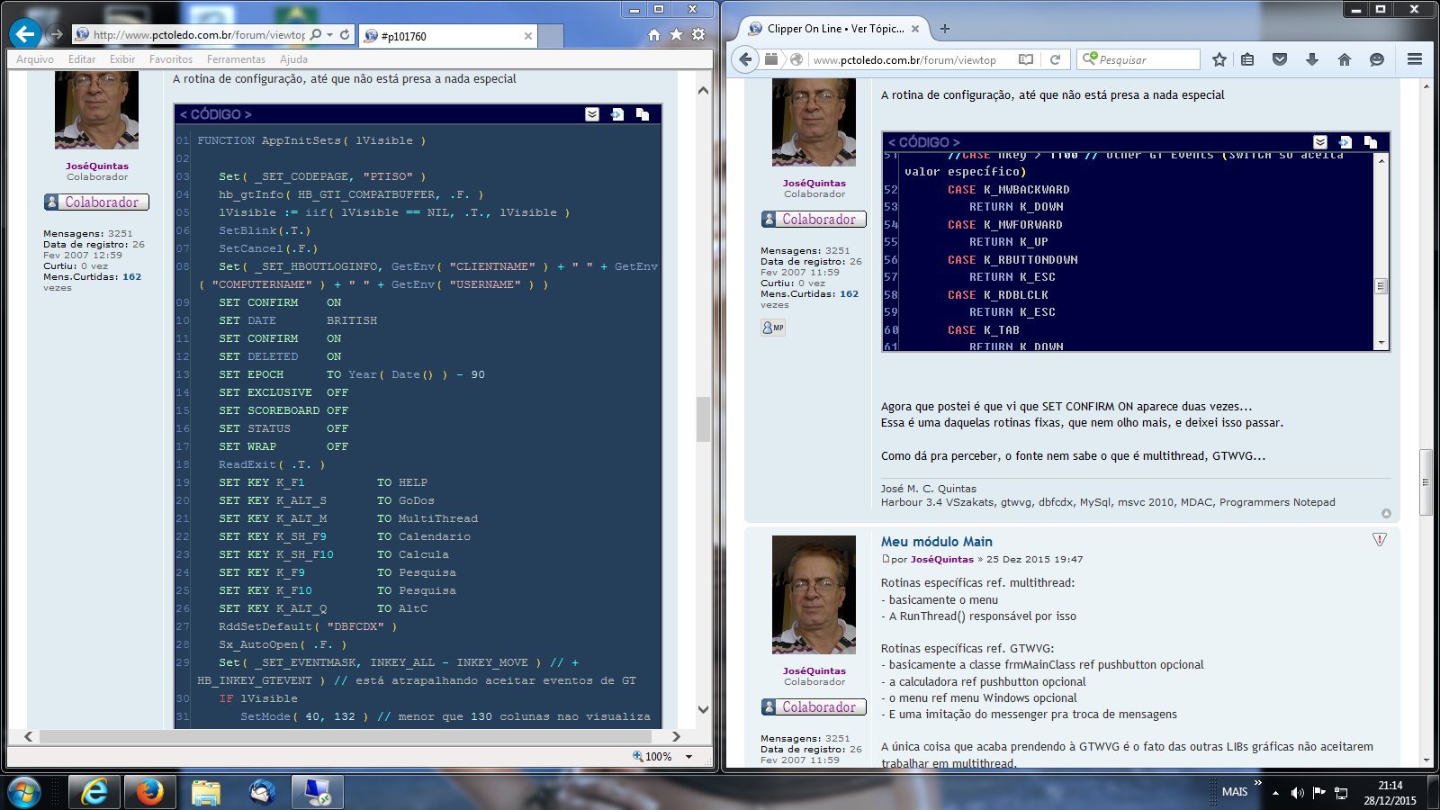Click the Internet Explorer horizontal scrollbar track
The image size is (1440, 810).
(351, 736)
